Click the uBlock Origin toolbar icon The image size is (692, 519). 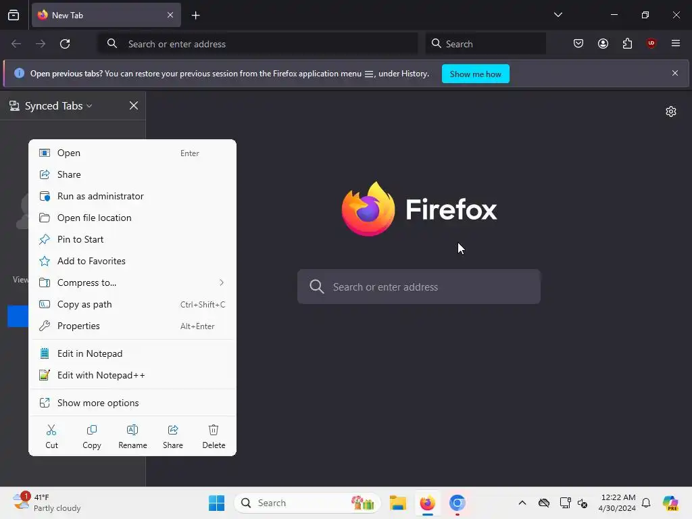[x=651, y=43]
